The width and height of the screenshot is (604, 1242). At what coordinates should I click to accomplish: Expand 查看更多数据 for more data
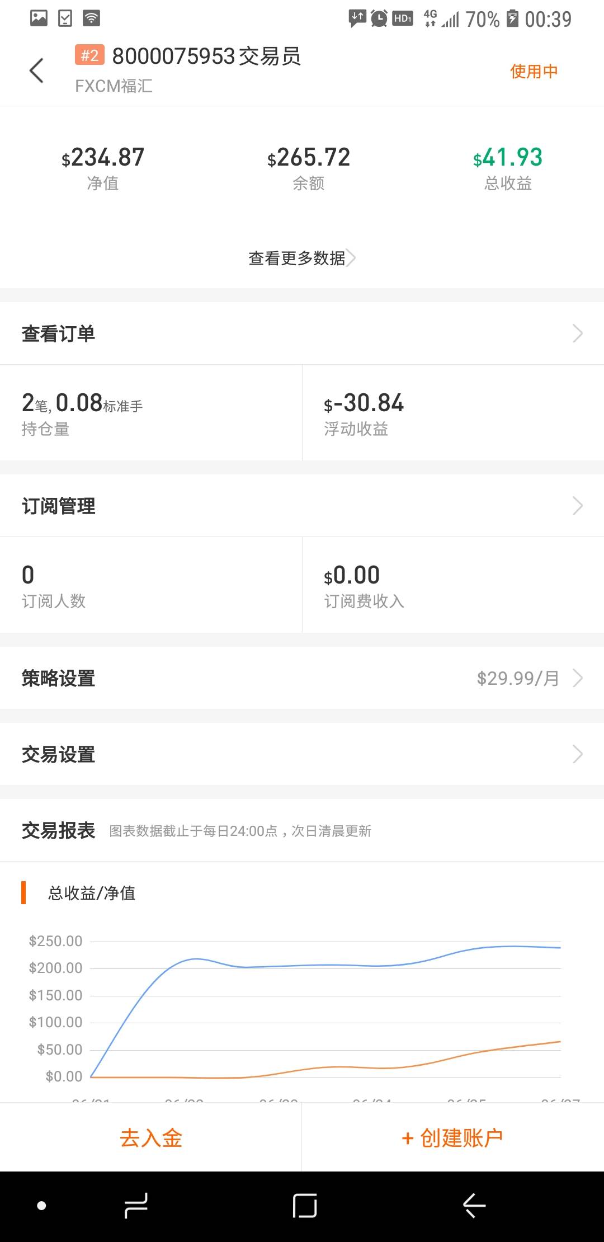click(302, 258)
